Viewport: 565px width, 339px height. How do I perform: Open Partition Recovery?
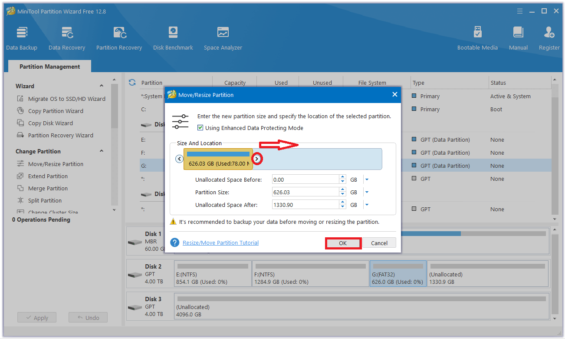pos(119,38)
